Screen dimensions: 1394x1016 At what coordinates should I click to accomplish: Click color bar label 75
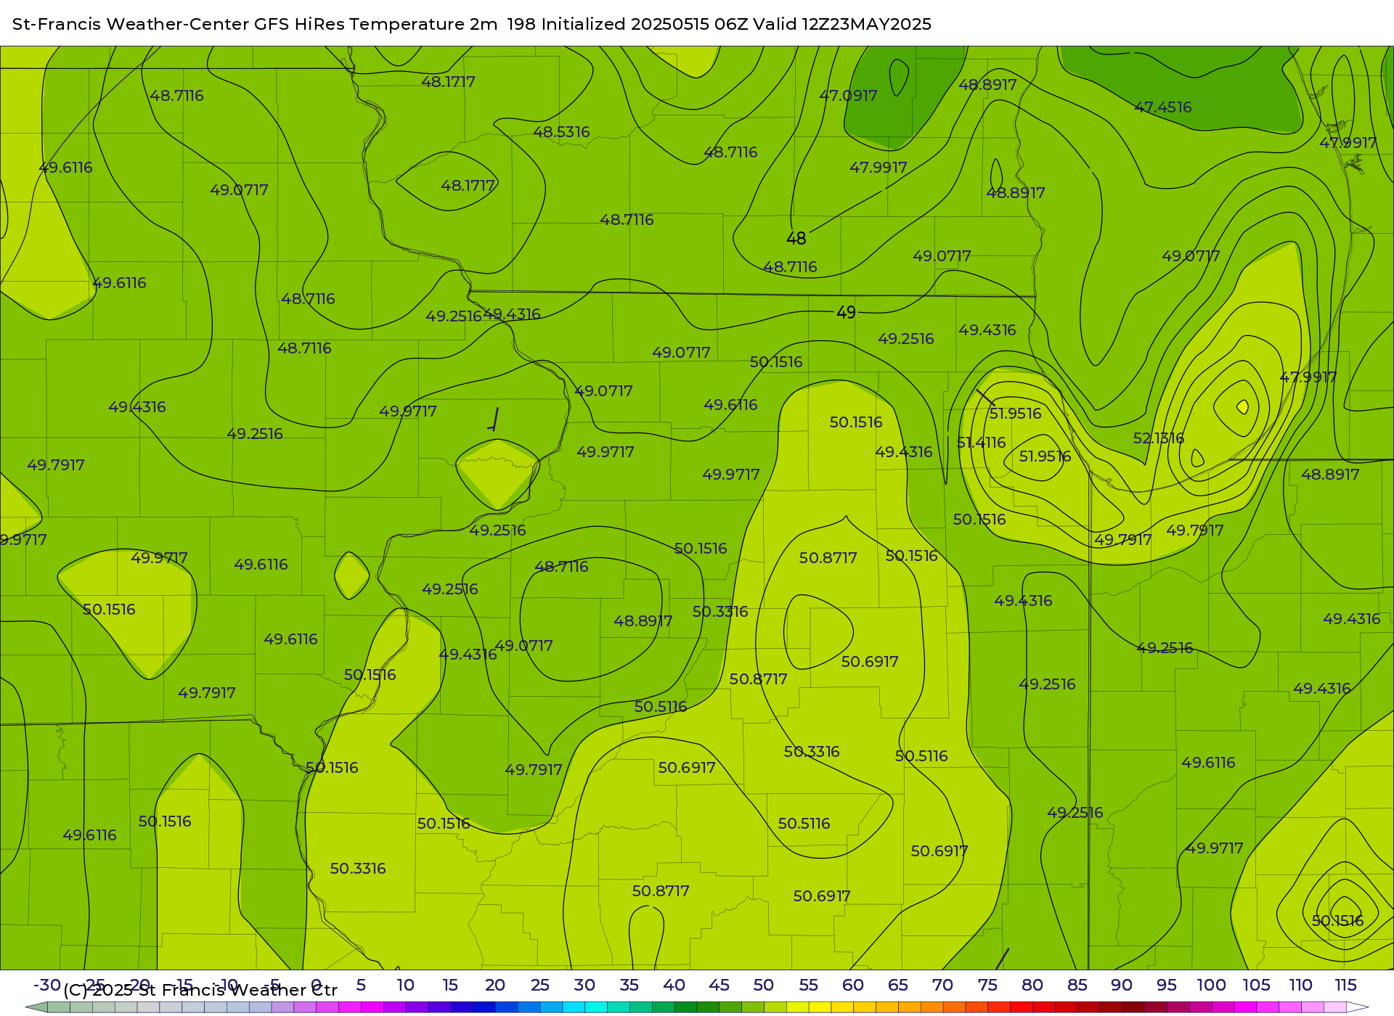[x=988, y=986]
